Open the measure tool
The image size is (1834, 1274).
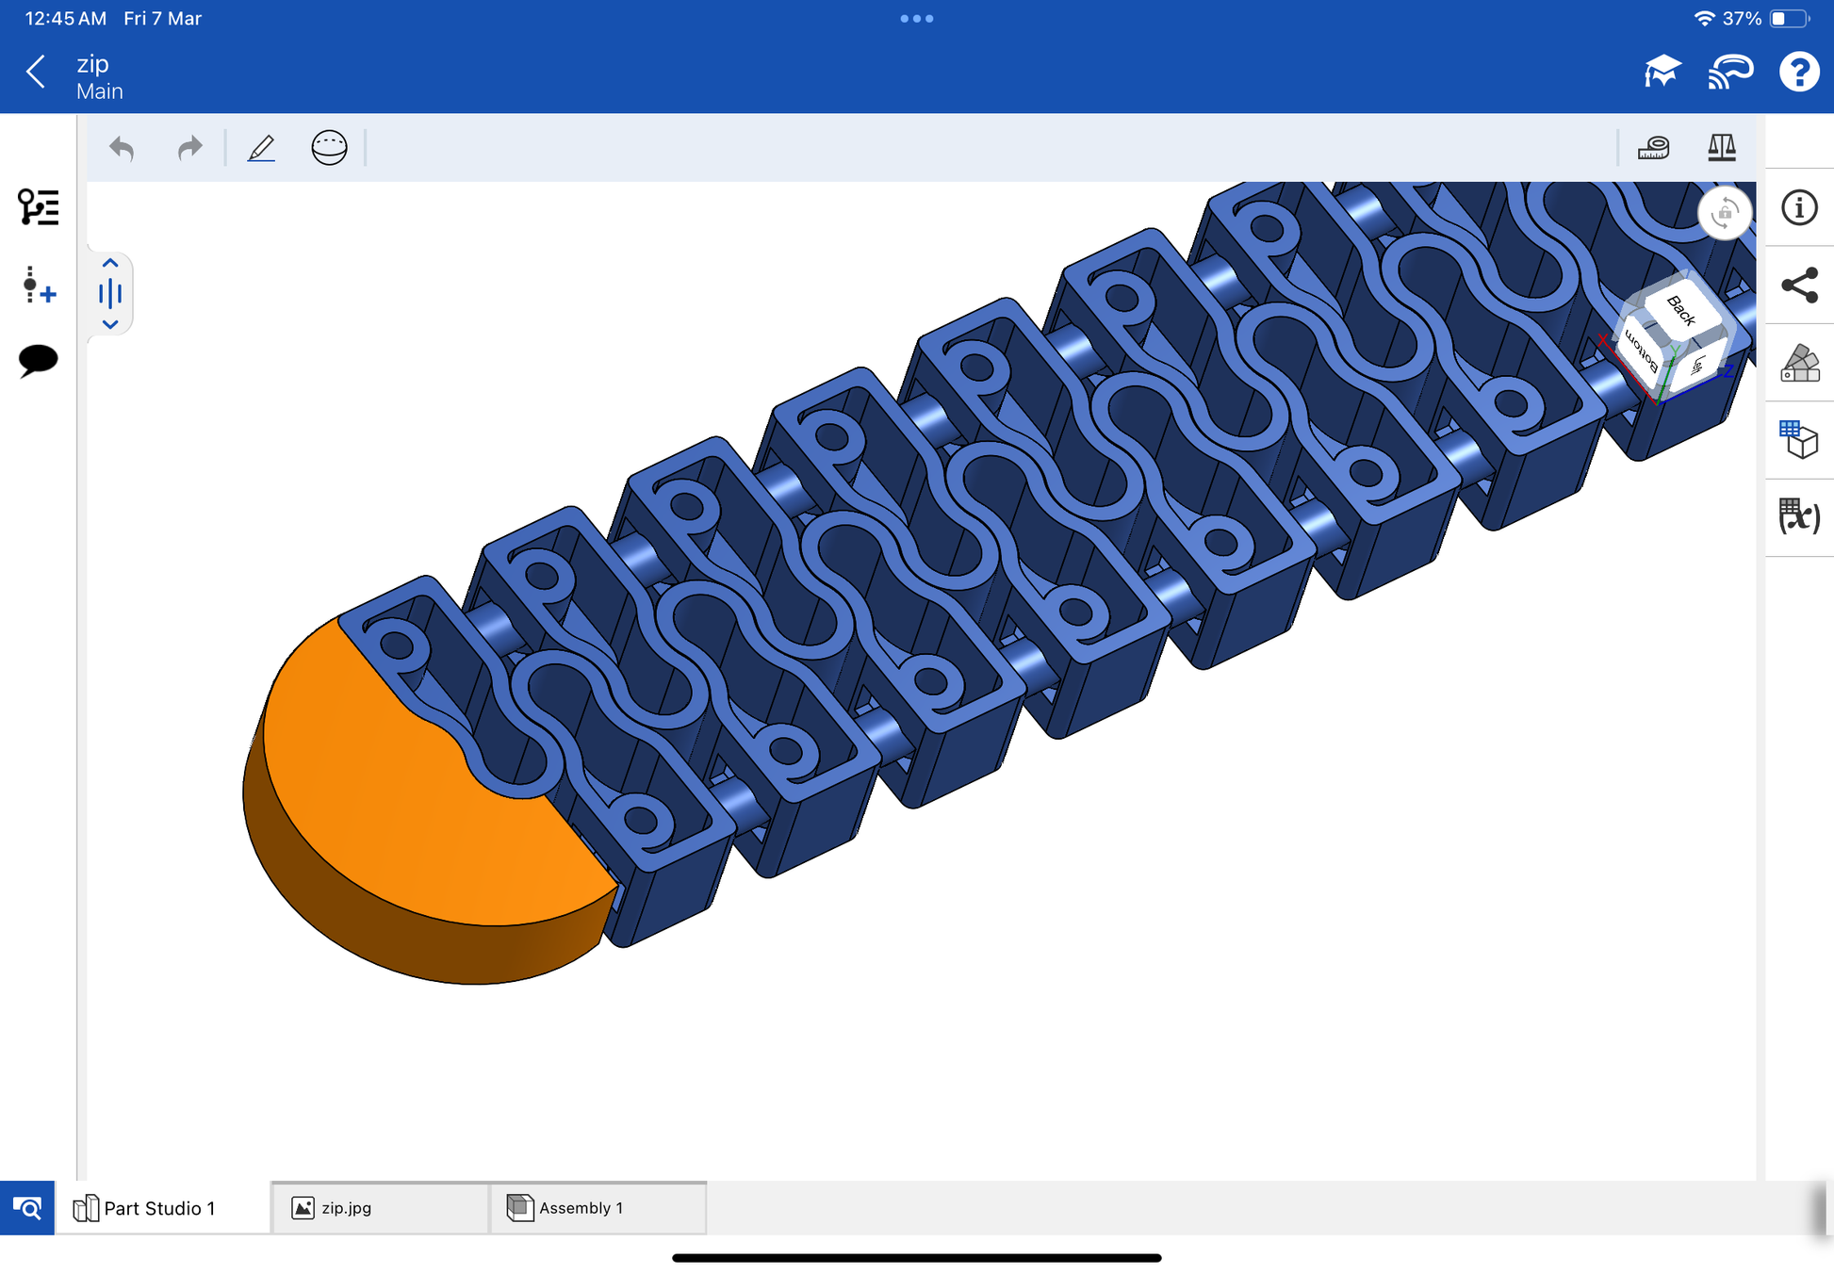1653,148
